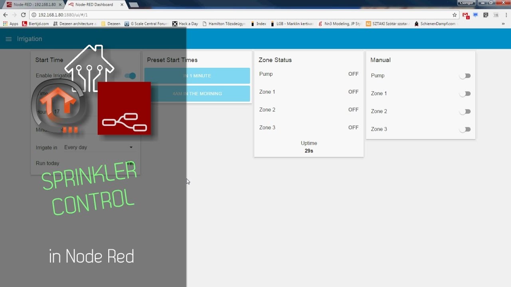Screen dimensions: 511x287
Task: Click the light bulb extension icon
Action: tap(486, 15)
